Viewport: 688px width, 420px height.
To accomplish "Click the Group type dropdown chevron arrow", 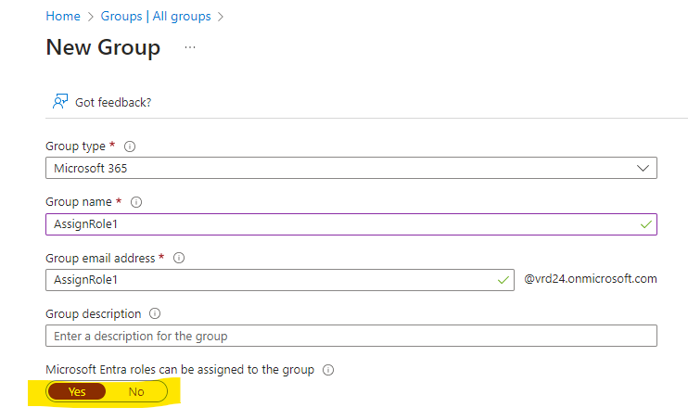I will [x=643, y=168].
